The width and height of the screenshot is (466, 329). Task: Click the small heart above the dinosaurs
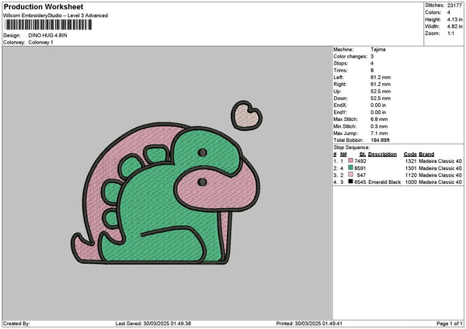point(247,115)
